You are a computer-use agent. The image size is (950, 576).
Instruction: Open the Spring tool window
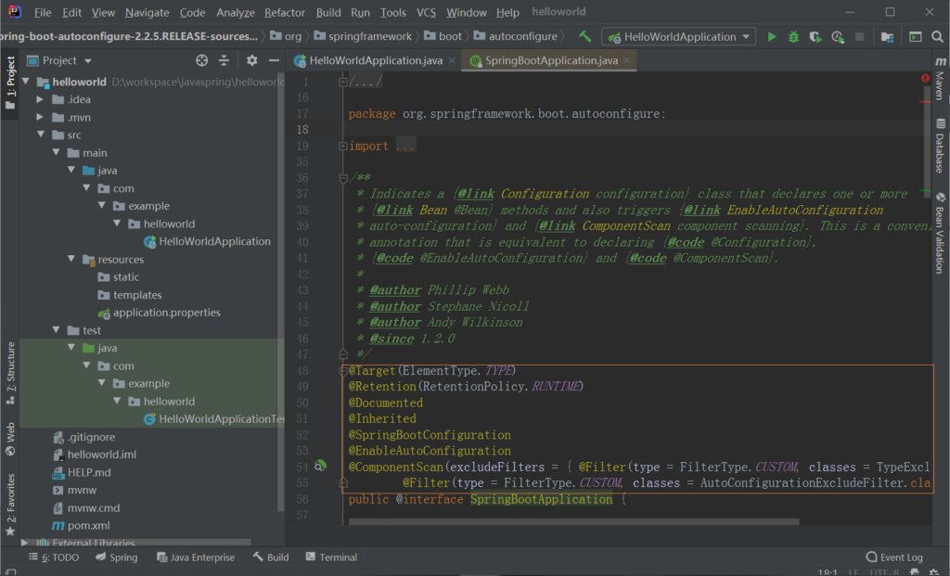[116, 557]
